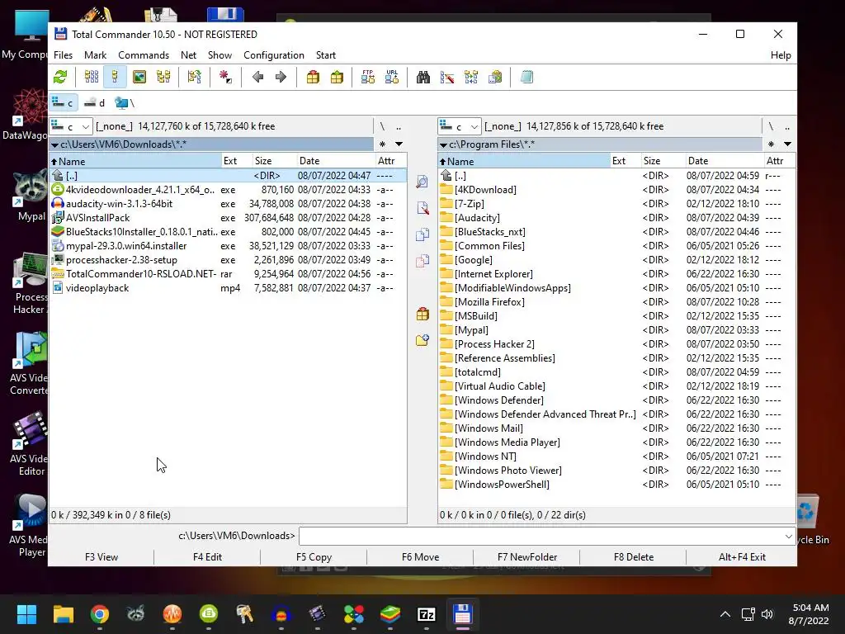This screenshot has width=845, height=634.
Task: Select the [Mozilla Firefox] folder
Action: [616, 302]
